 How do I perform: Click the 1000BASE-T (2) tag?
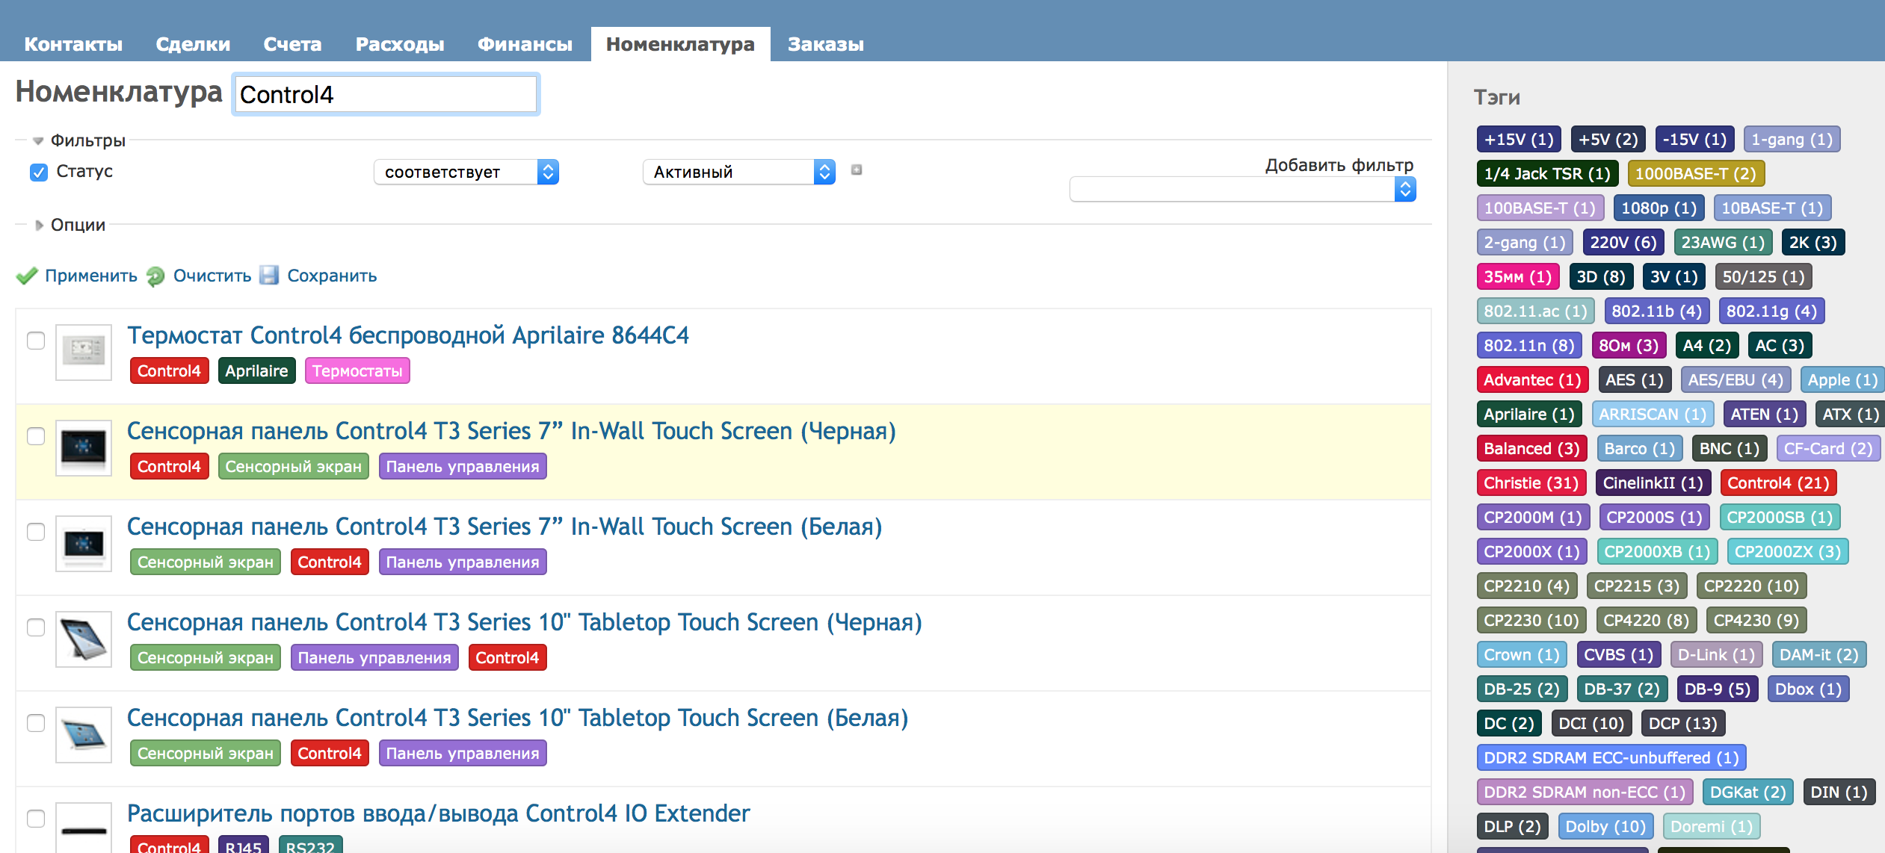pyautogui.click(x=1696, y=174)
